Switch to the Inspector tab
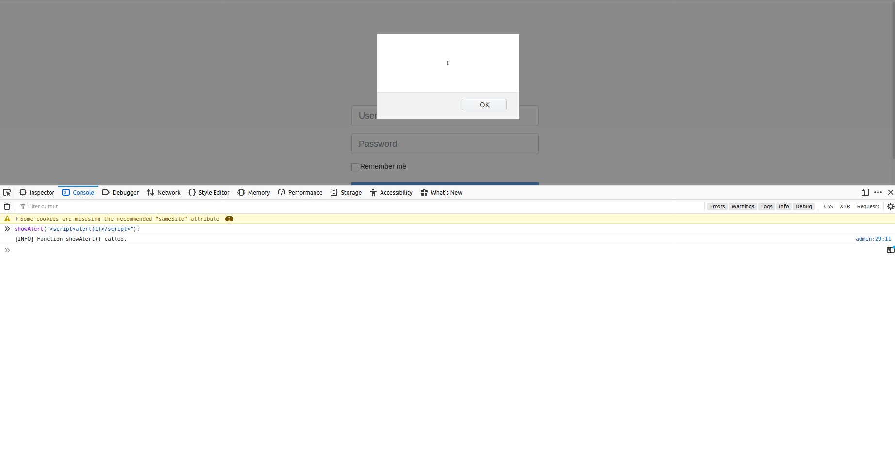This screenshot has width=895, height=457. (37, 192)
